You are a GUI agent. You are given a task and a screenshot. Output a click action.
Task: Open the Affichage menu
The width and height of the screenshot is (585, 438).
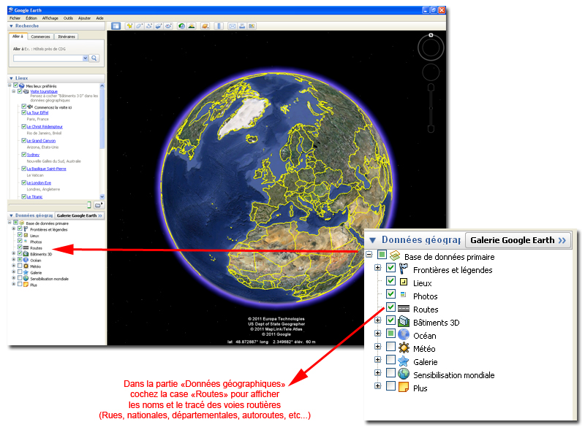(50, 18)
